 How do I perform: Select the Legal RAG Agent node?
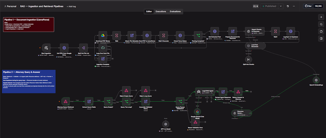coord(205,92)
